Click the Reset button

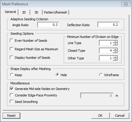(12, 116)
